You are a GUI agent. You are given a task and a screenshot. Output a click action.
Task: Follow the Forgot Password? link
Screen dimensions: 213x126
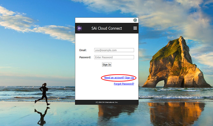pyautogui.click(x=124, y=84)
